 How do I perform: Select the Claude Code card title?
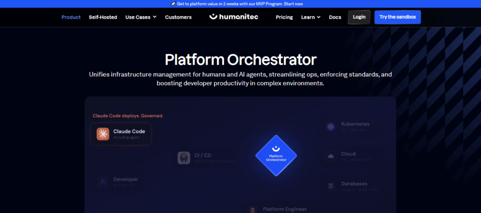point(129,132)
